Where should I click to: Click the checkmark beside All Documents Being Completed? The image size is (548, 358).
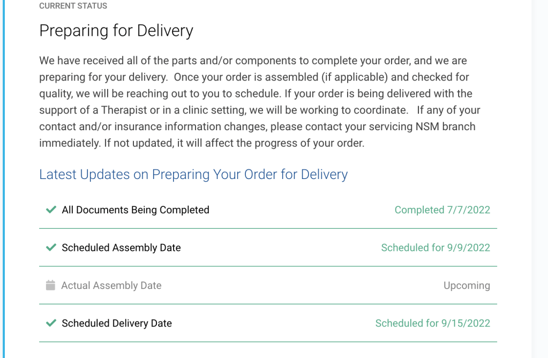51,210
